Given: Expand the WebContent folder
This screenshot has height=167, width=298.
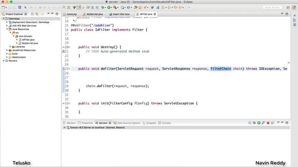Looking at the screenshot, I should tap(7, 57).
